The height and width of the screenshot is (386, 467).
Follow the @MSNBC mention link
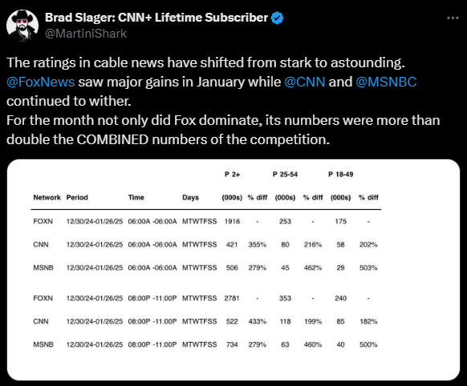pyautogui.click(x=386, y=82)
